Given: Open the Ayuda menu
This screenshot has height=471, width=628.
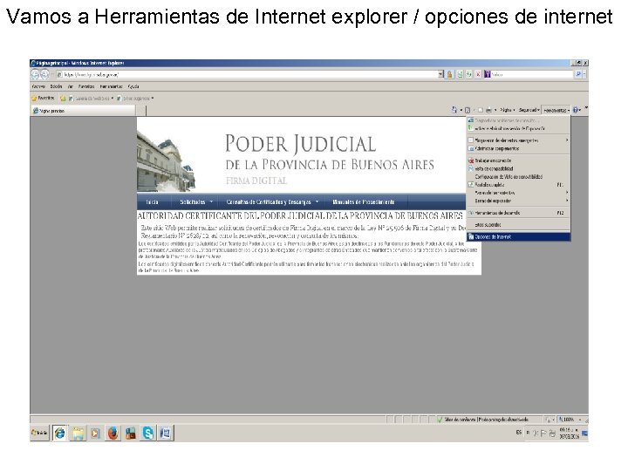Looking at the screenshot, I should [133, 86].
